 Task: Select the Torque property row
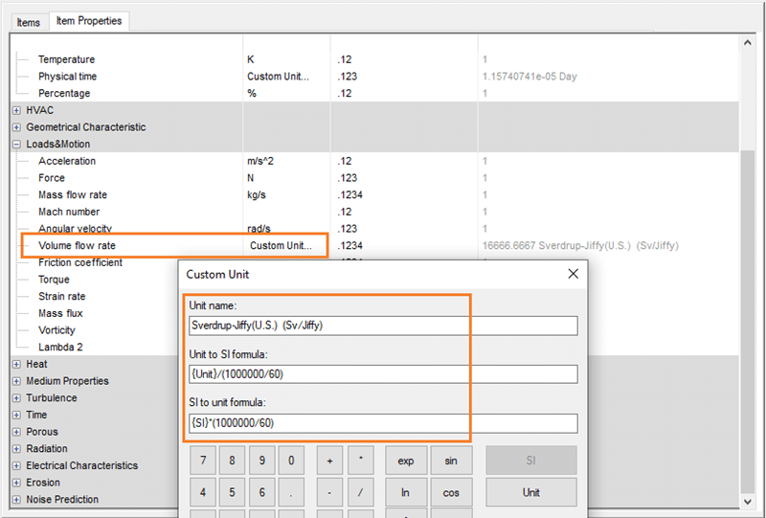click(x=54, y=280)
